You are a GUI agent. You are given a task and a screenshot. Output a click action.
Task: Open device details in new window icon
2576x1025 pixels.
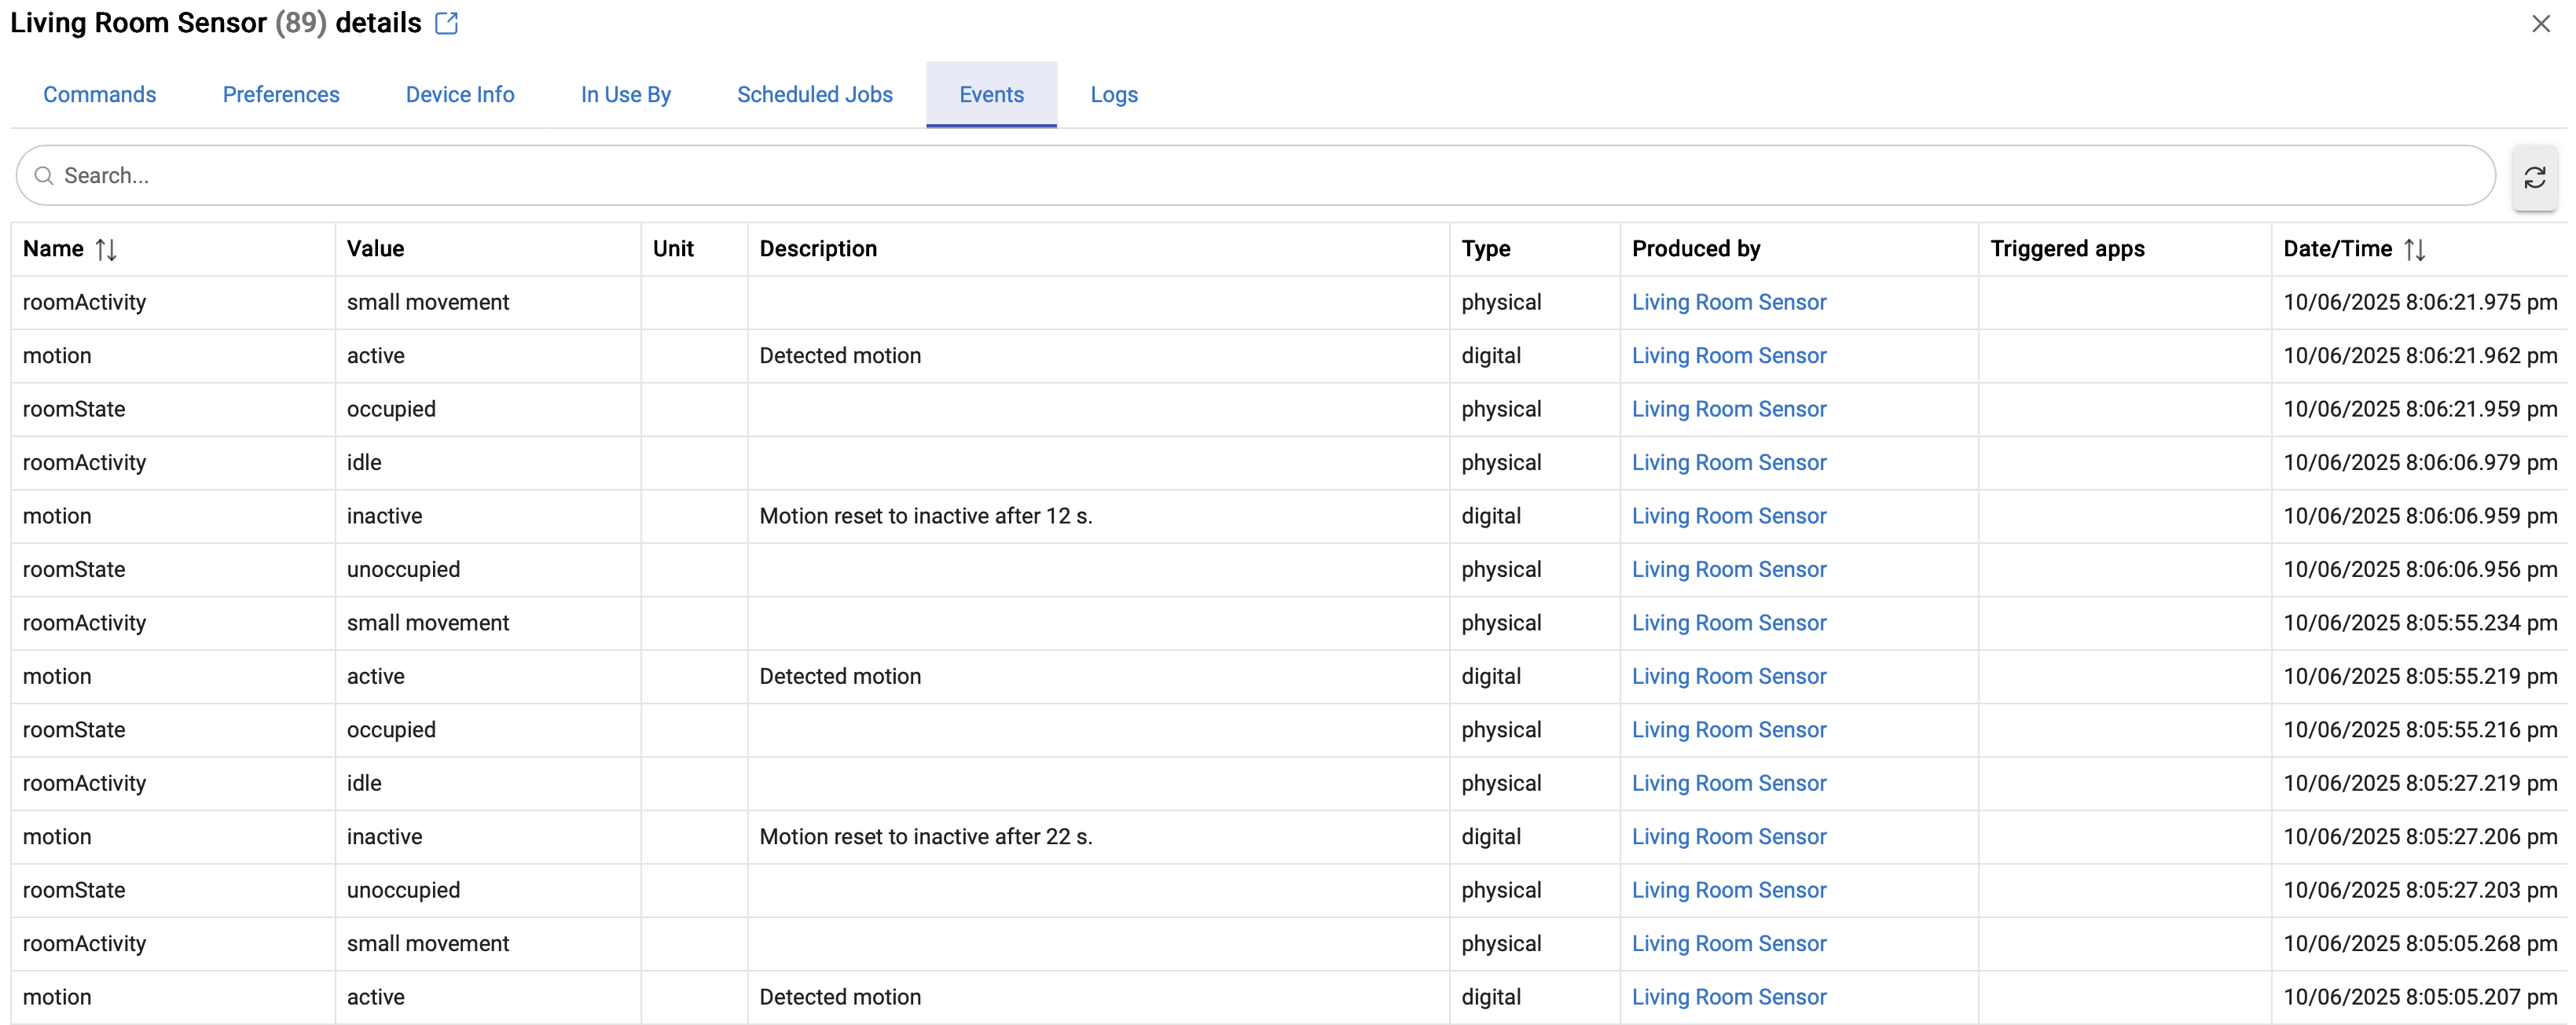coord(446,23)
